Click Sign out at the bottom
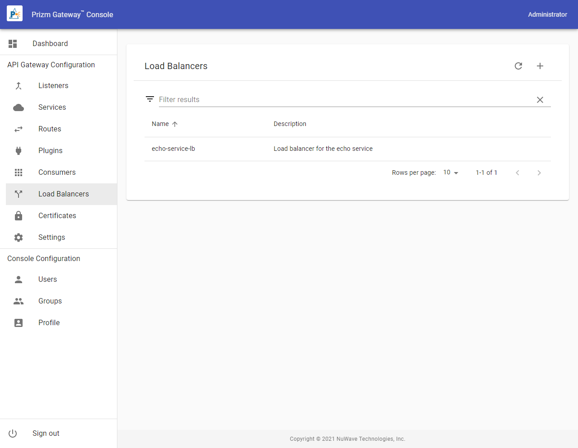This screenshot has height=448, width=578. (46, 434)
